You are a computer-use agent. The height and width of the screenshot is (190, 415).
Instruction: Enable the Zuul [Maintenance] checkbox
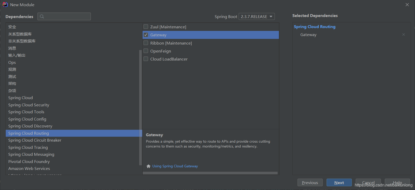tap(146, 27)
